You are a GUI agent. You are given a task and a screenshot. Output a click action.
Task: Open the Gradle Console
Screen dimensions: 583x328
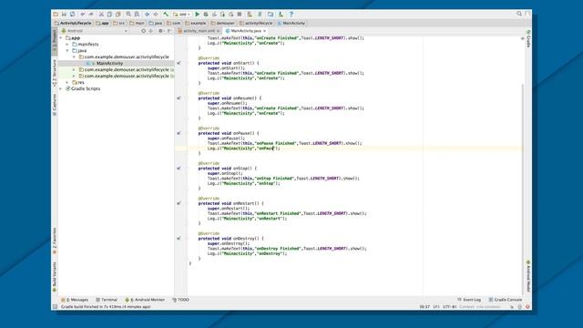(x=506, y=300)
